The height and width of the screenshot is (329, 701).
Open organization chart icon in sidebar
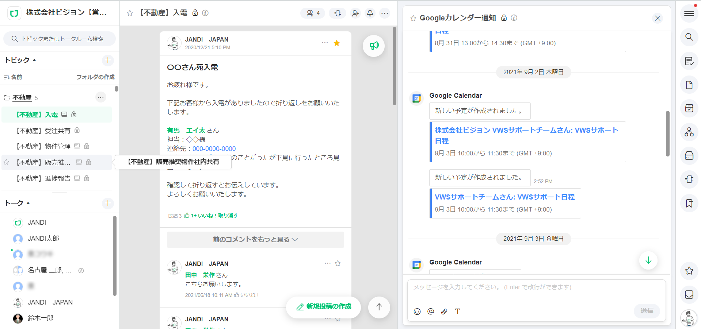coord(689,132)
